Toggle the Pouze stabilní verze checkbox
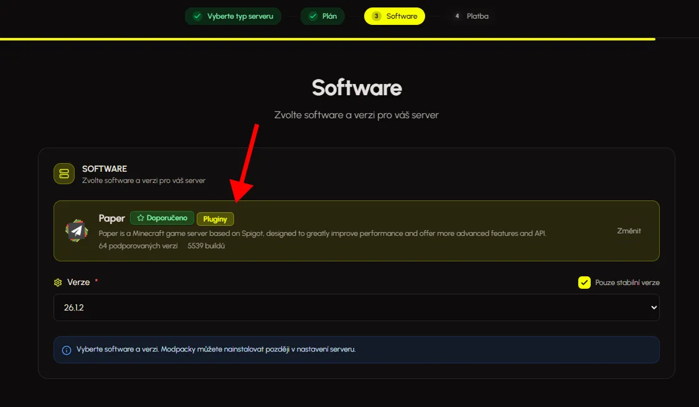 click(x=584, y=282)
